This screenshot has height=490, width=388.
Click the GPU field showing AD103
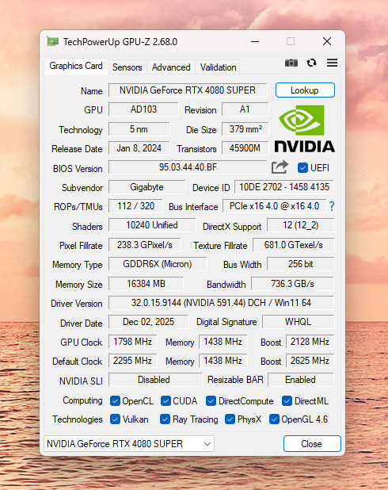coord(143,109)
